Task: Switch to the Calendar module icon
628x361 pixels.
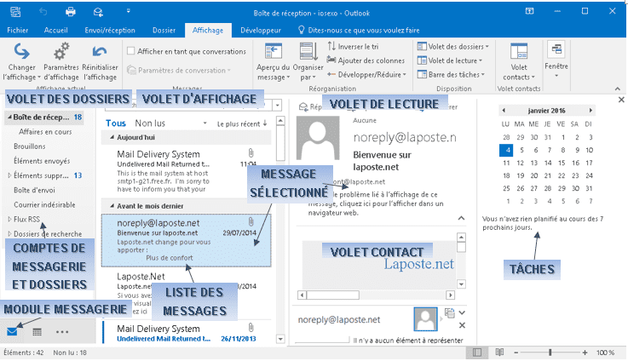Action: [x=37, y=332]
